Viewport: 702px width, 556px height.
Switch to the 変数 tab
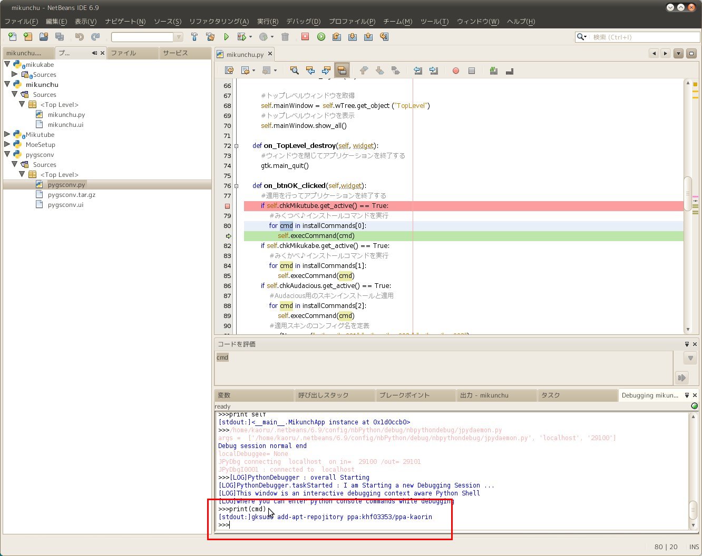[x=253, y=395]
